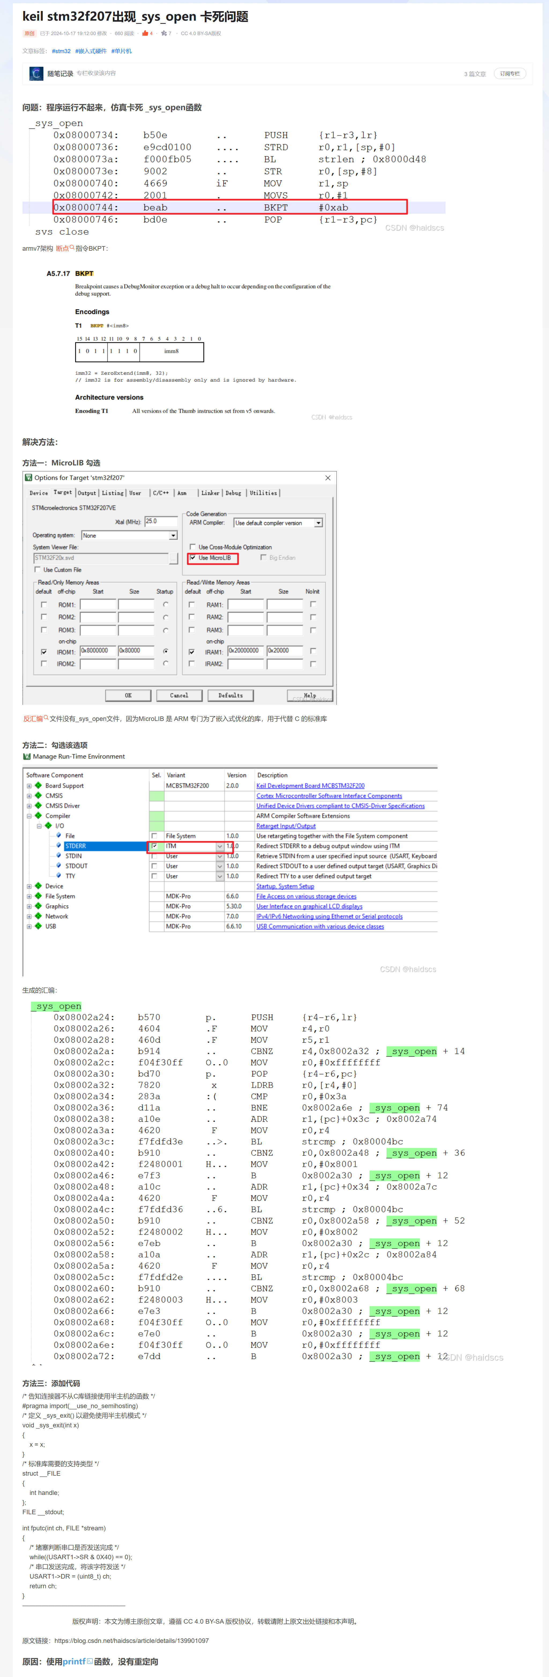Collapse the I/O tree node
Screen dimensions: 549x1677
[39, 825]
